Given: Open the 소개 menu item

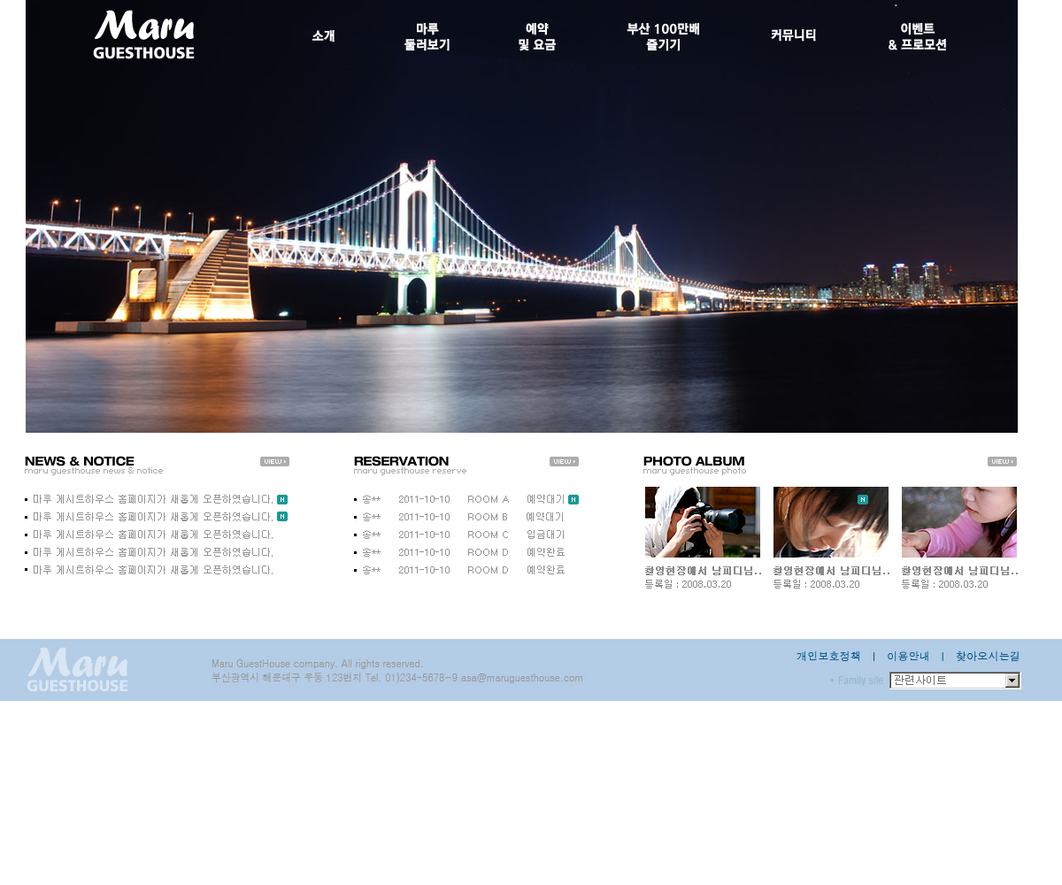Looking at the screenshot, I should pos(323,35).
